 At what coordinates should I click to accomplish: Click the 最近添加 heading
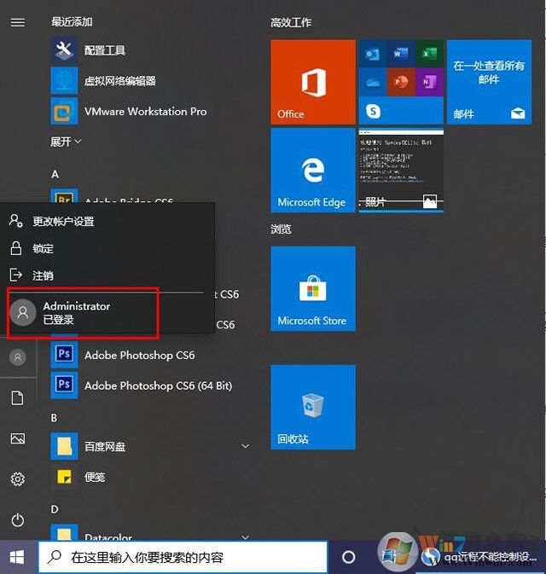(x=72, y=22)
